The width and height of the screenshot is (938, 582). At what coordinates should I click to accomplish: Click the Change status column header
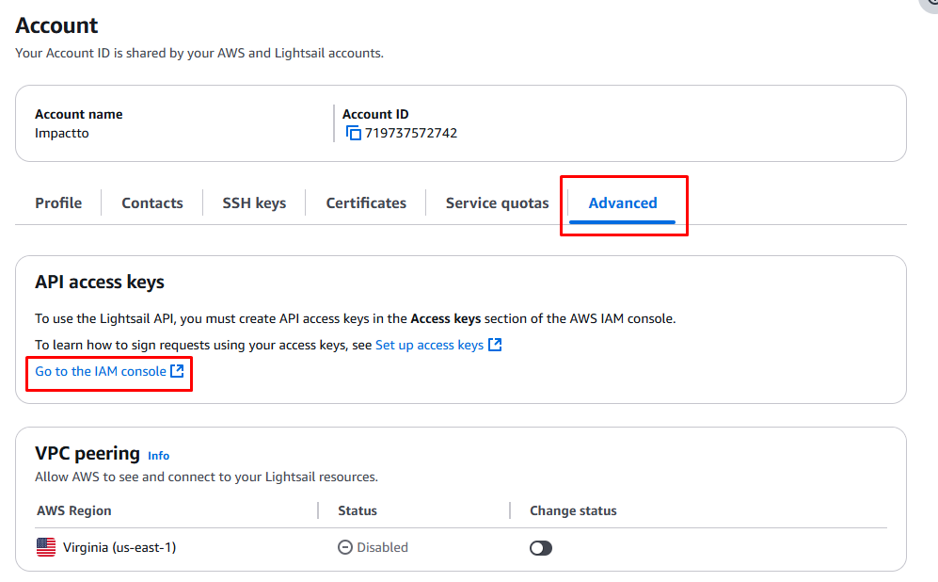[x=573, y=510]
